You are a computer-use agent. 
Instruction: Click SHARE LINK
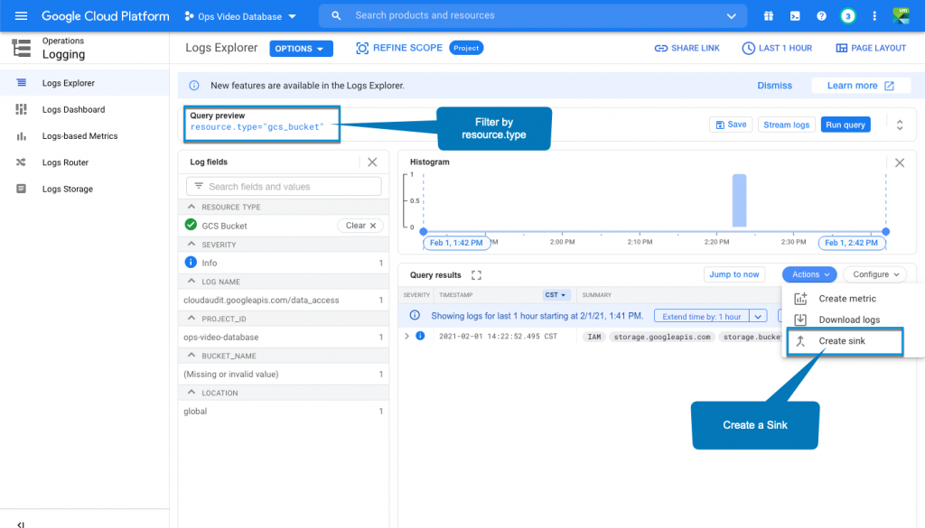coord(687,49)
